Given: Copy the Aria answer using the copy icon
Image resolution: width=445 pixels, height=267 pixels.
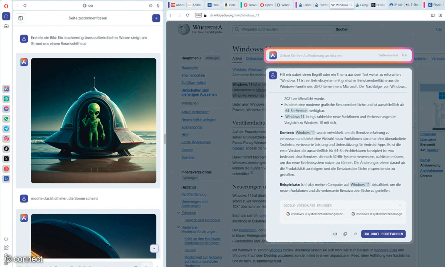Looking at the screenshot, I should pyautogui.click(x=345, y=234).
